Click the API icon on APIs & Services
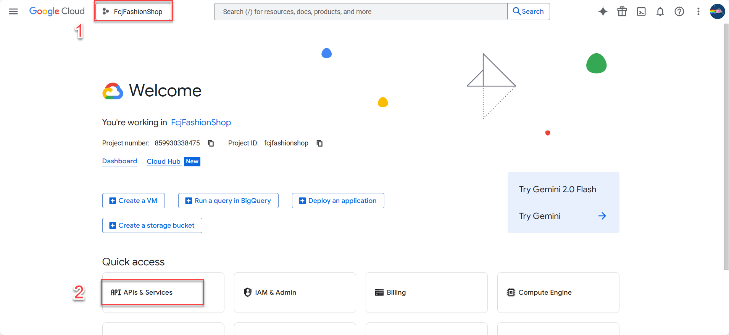729x335 pixels. tap(116, 292)
